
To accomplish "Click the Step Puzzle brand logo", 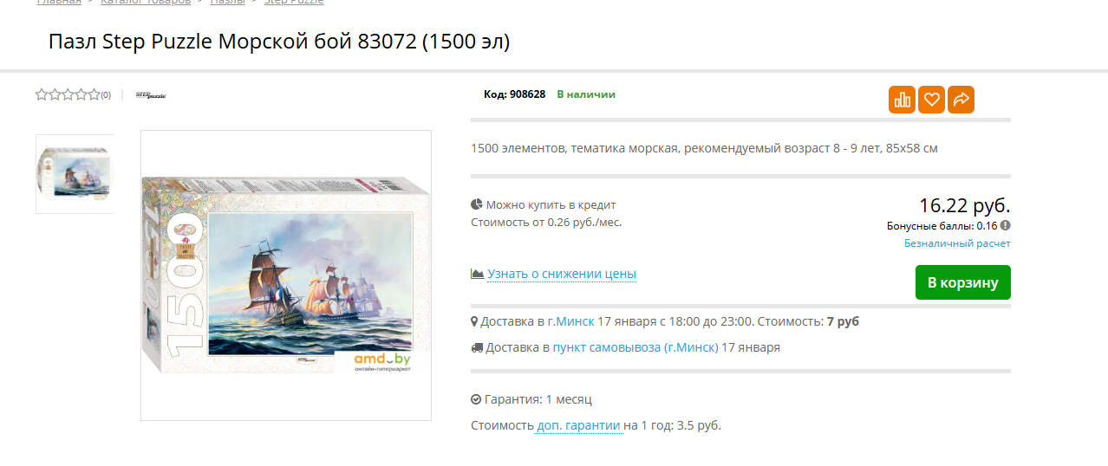I will [x=151, y=95].
